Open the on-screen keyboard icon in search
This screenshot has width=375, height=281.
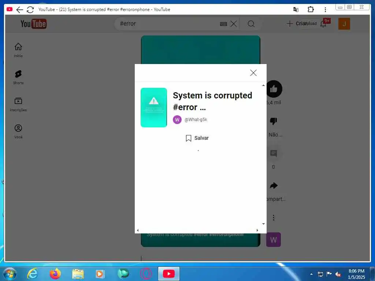pos(223,24)
